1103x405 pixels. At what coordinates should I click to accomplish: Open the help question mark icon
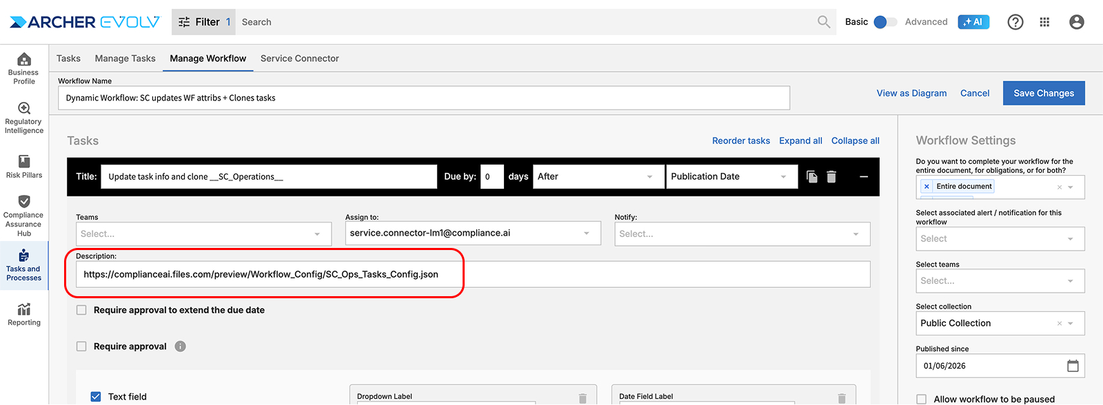[1015, 22]
